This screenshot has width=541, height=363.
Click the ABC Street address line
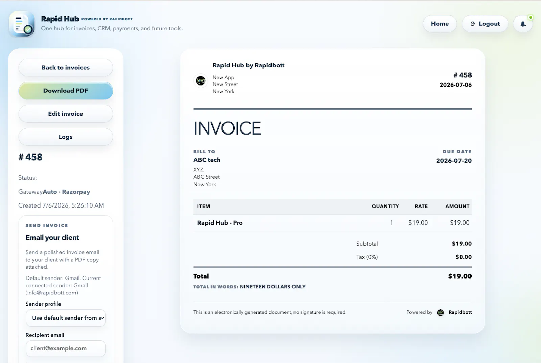[207, 177]
